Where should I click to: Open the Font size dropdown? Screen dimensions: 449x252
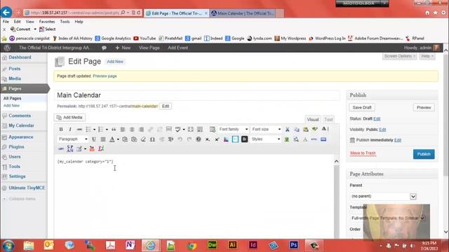[x=266, y=129]
